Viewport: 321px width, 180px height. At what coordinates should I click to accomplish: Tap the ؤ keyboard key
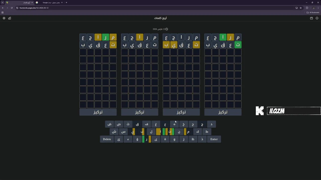pyautogui.click(x=137, y=139)
